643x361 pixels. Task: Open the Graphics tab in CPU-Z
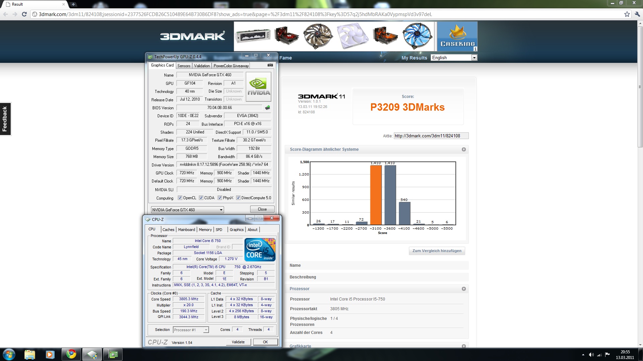[237, 230]
